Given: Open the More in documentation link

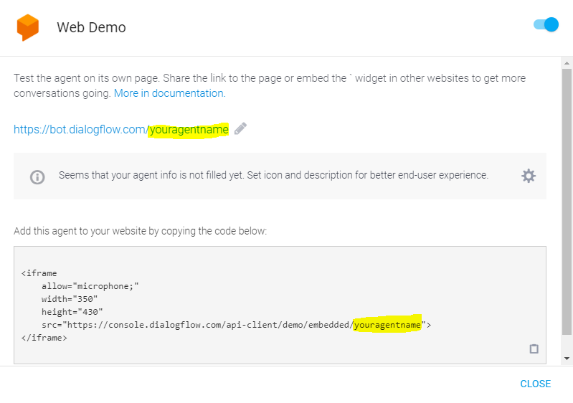Looking at the screenshot, I should coord(169,93).
